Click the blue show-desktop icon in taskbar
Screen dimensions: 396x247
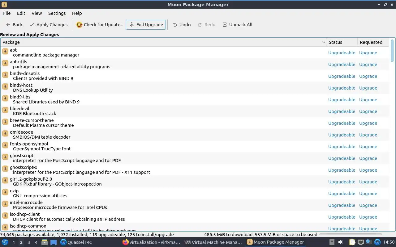(54, 242)
